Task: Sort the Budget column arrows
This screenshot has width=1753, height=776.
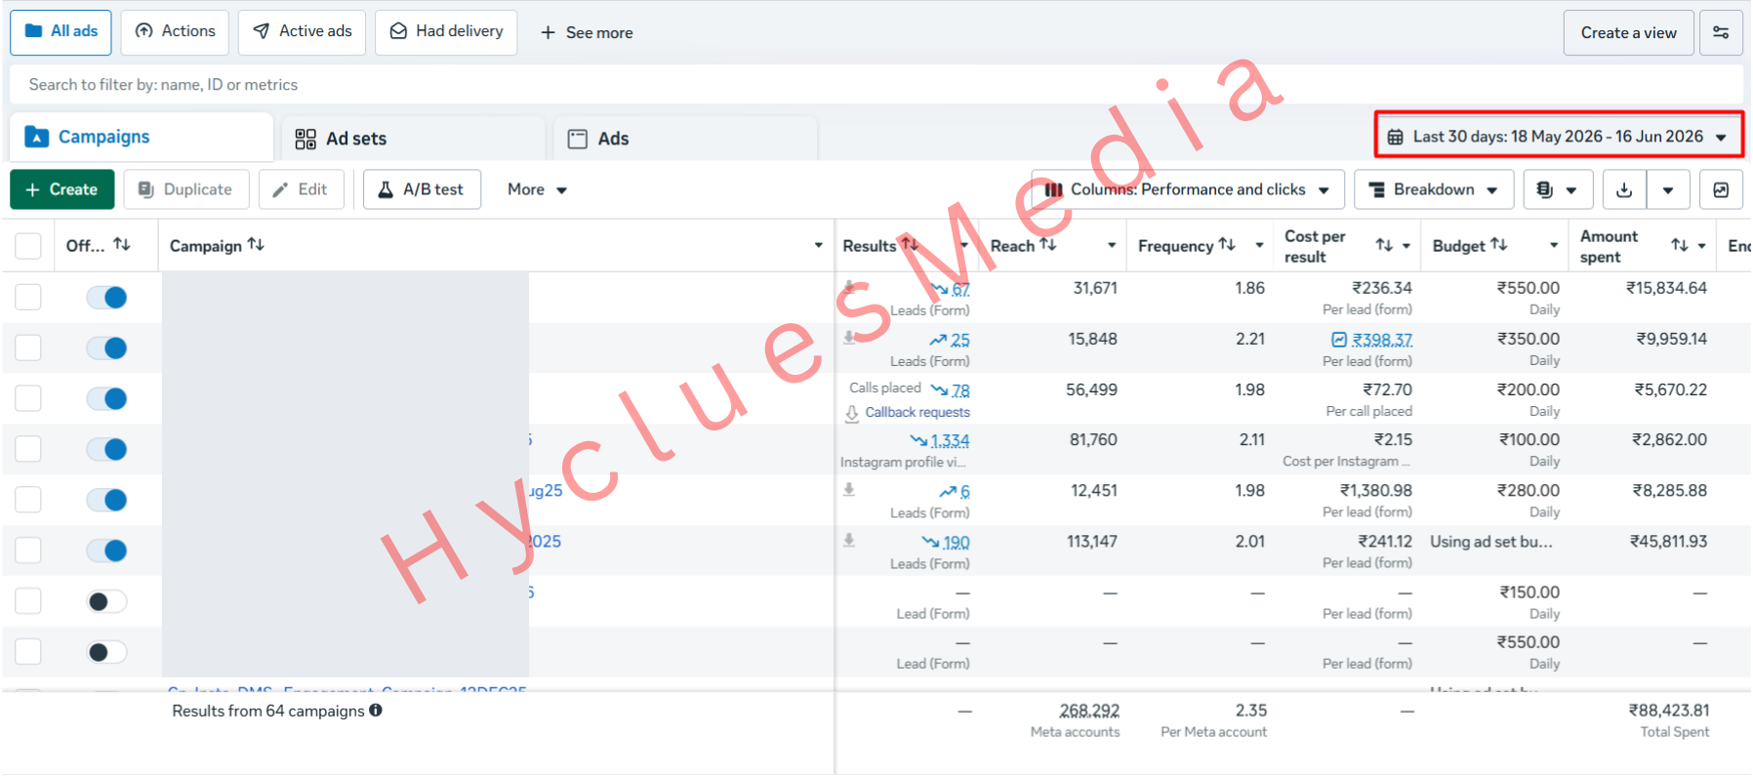Action: coord(1498,244)
